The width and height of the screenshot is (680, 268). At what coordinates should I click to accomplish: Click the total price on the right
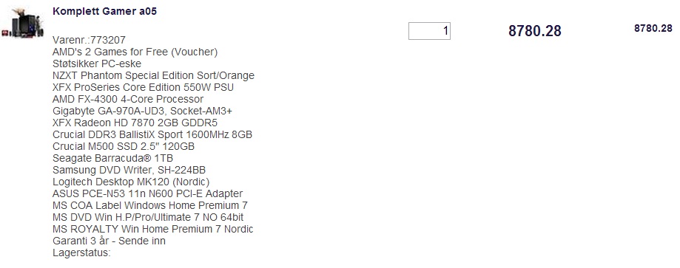click(x=653, y=28)
